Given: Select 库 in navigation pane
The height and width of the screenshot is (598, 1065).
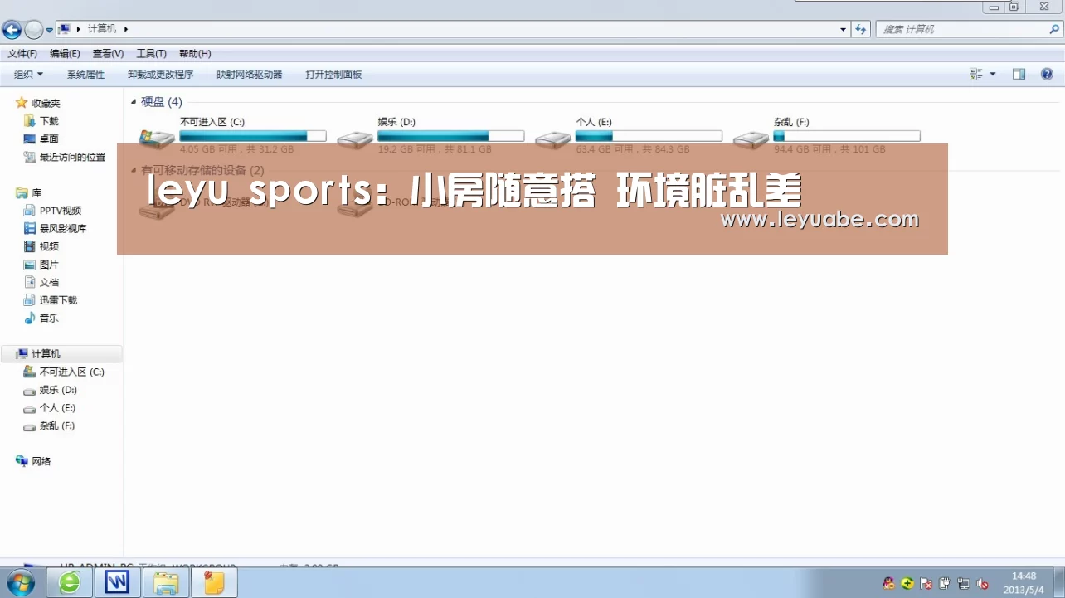Looking at the screenshot, I should coord(36,192).
